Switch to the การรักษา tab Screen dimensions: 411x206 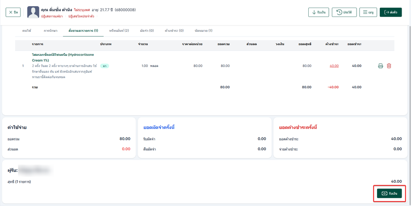tap(50, 31)
